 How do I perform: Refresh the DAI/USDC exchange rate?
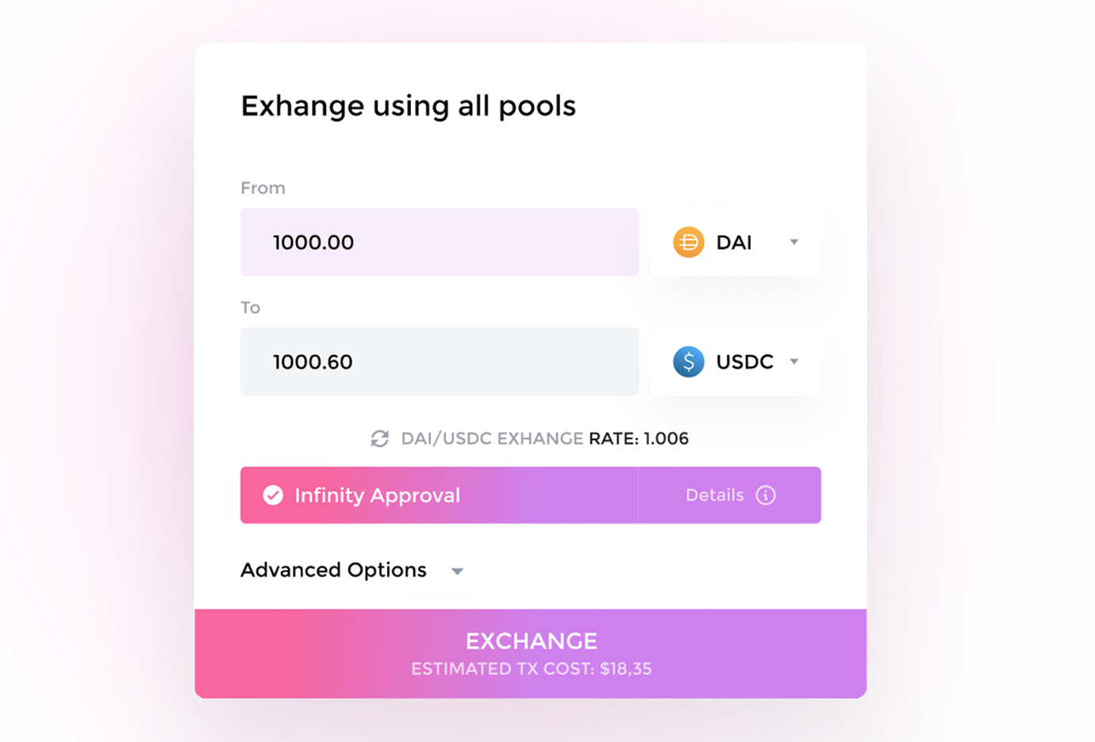[380, 439]
